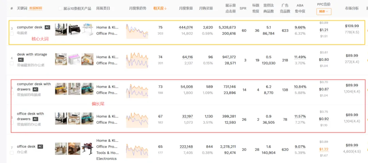Open first product thumbnail for computer desk
The width and height of the screenshot is (368, 163).
pos(61,30)
